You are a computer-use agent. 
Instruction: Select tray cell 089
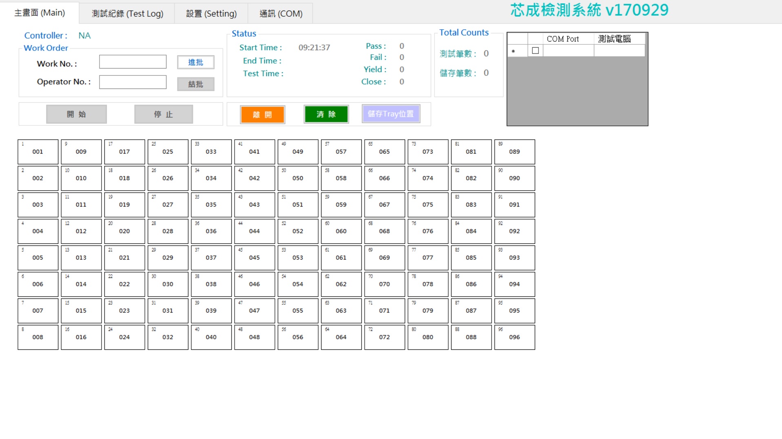pos(514,152)
